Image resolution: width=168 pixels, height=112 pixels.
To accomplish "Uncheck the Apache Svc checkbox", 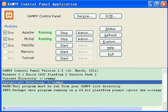I will point(5,33).
